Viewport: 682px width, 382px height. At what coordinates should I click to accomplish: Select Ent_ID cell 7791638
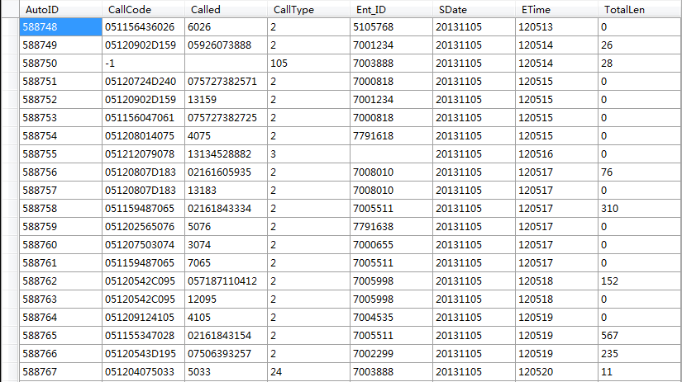pyautogui.click(x=391, y=227)
